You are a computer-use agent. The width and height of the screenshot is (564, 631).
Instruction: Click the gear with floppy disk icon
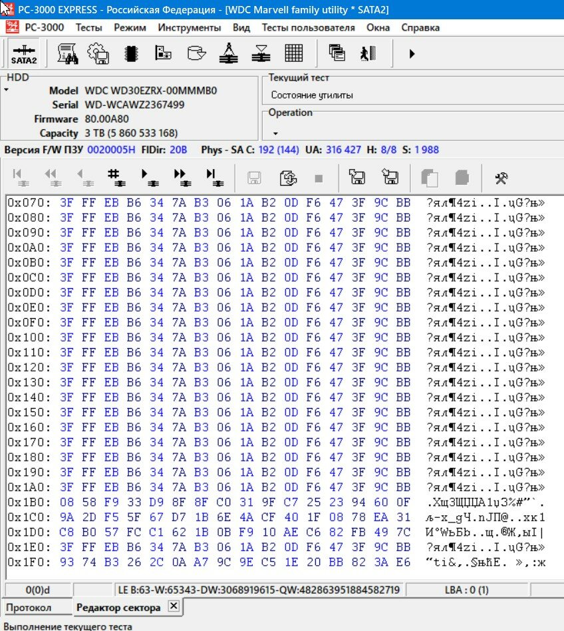(99, 53)
